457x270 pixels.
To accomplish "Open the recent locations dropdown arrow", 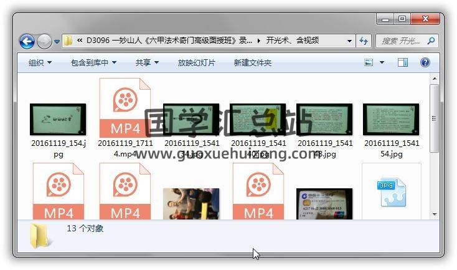I will (x=57, y=41).
